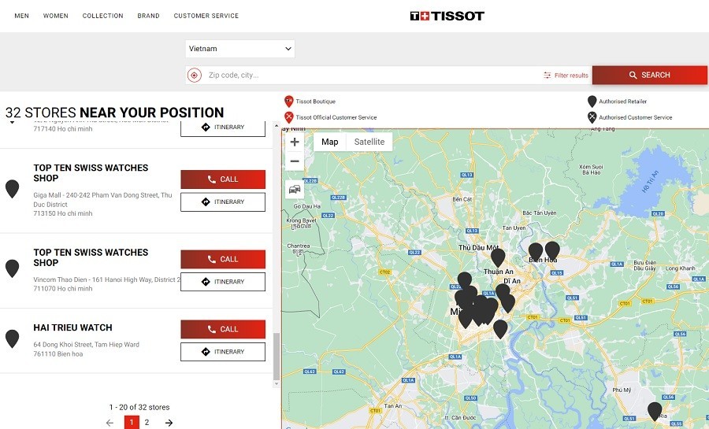
Task: Click the Tissot Boutique legend icon
Action: coord(289,102)
